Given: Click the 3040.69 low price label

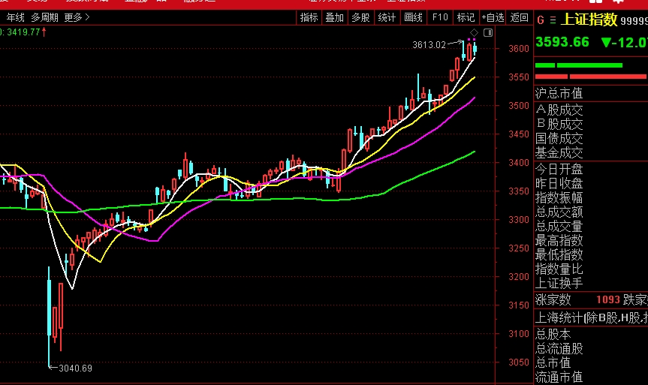Looking at the screenshot, I should 75,368.
